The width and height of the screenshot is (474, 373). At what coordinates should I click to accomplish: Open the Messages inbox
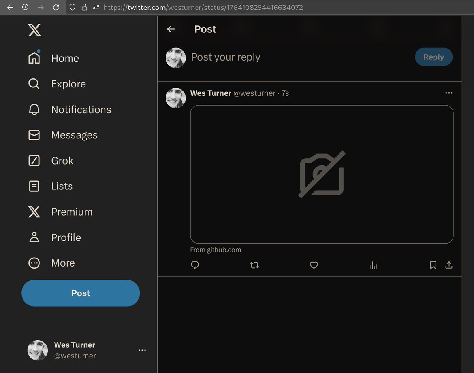coord(74,135)
